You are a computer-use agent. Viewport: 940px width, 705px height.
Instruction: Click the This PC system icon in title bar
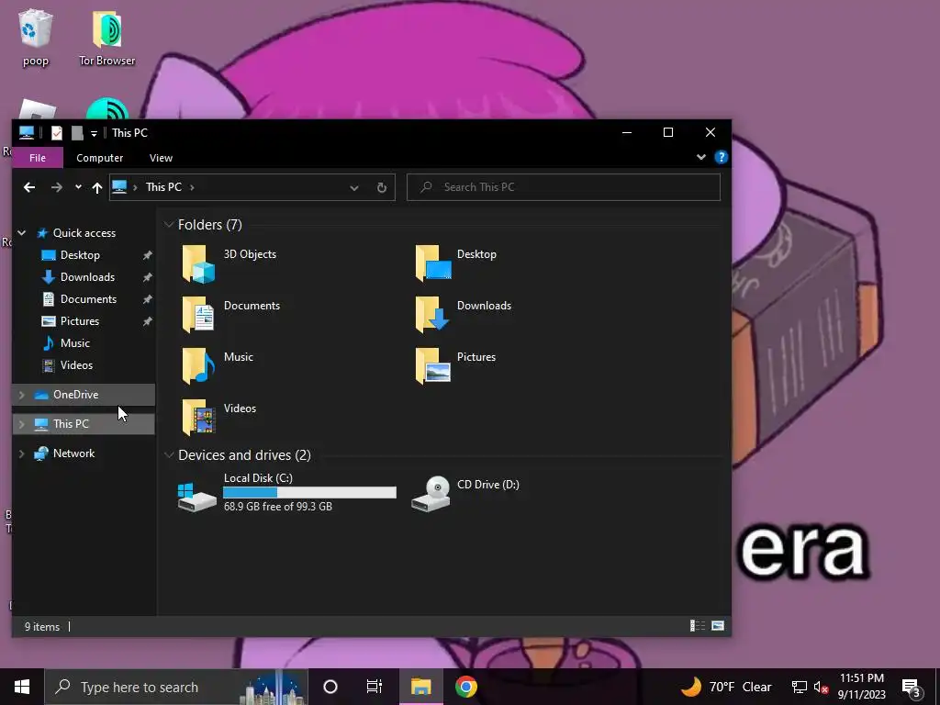(x=26, y=132)
